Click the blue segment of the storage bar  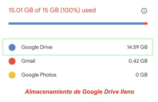pyautogui.click(x=76, y=24)
